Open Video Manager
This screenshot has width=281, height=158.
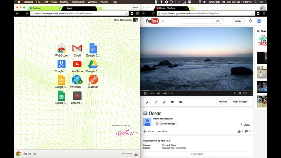(240, 102)
